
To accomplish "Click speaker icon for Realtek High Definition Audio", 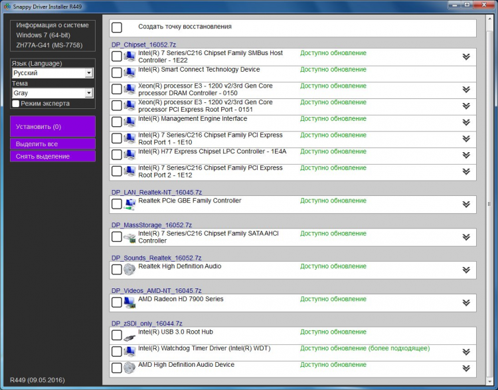I will point(129,270).
